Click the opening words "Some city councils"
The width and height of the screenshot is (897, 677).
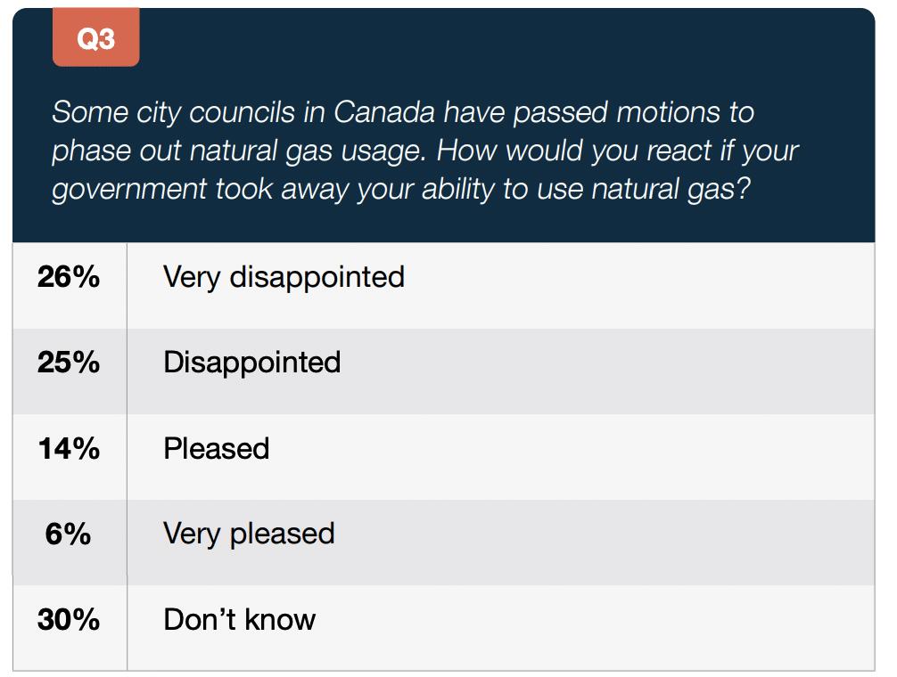coord(173,112)
